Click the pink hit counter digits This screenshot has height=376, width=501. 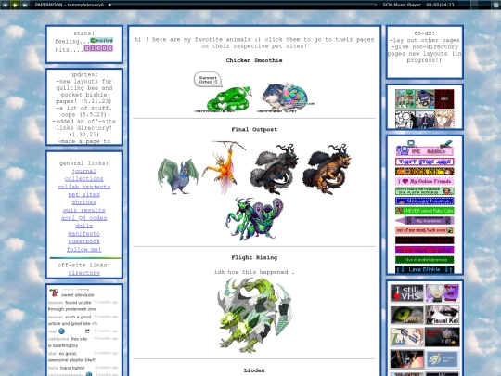[x=98, y=48]
